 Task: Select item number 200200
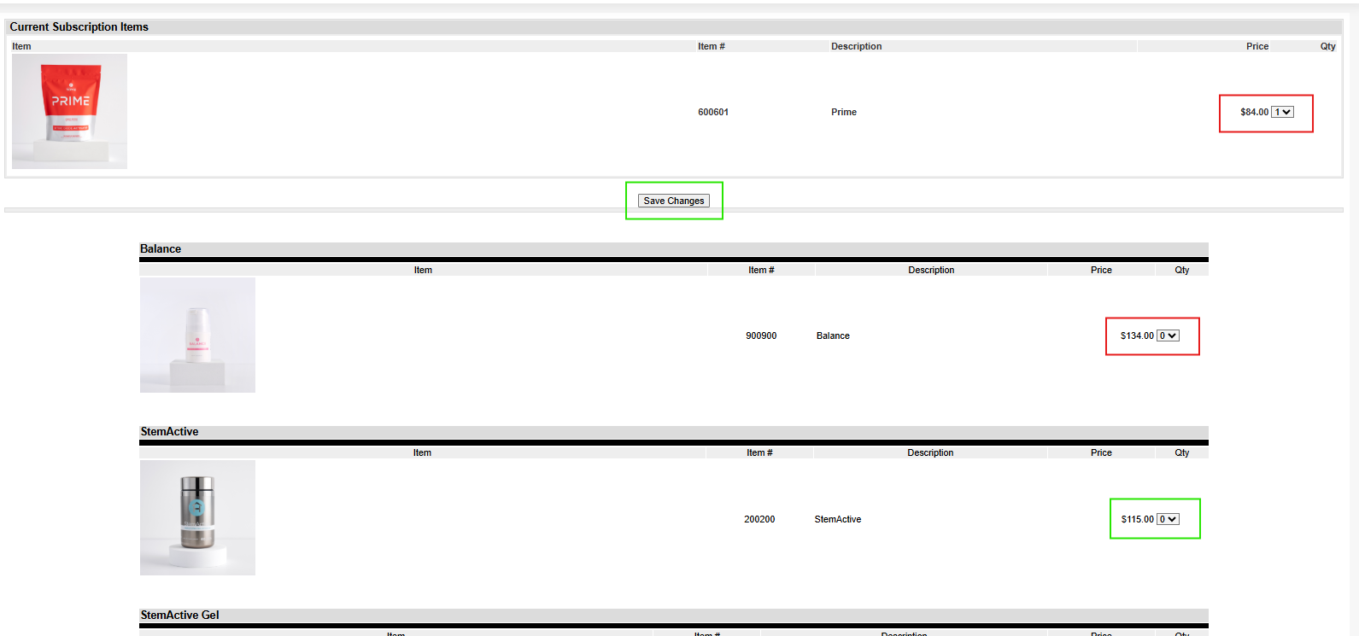point(759,519)
